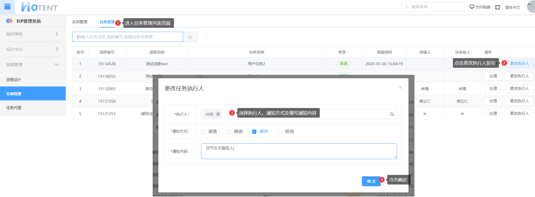This screenshot has height=197, width=535.
Task: Click 更改执行人 button in 杨立仁 row
Action: (x=519, y=101)
